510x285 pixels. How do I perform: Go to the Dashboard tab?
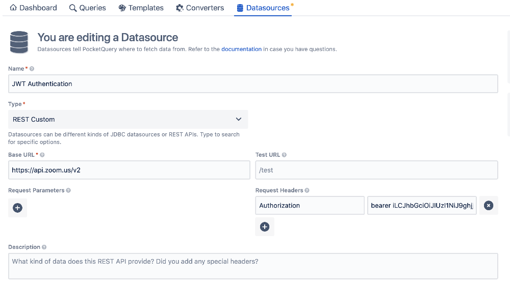point(34,8)
